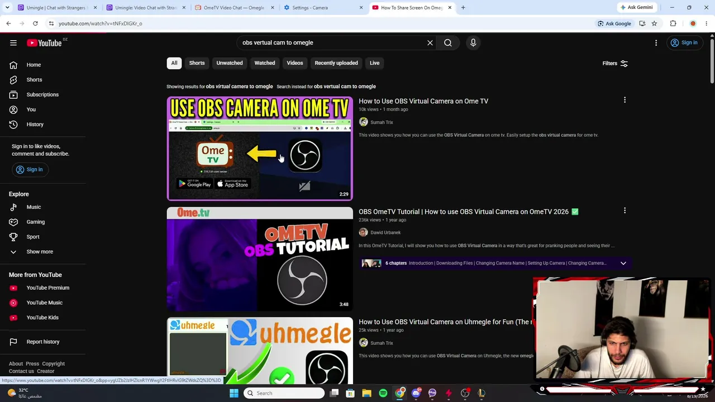Viewport: 715px width, 402px height.
Task: Open the Windows Start menu
Action: click(x=234, y=393)
